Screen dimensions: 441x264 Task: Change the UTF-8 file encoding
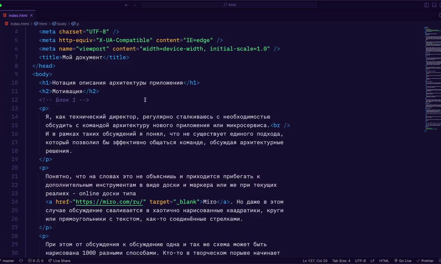360,261
